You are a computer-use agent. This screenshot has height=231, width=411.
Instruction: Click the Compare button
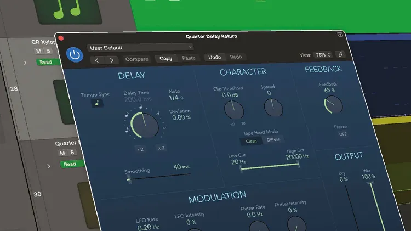[x=137, y=59]
